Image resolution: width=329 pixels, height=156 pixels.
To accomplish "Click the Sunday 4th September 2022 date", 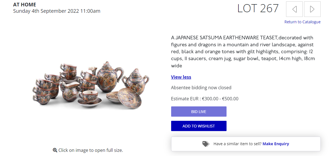I will pos(56,11).
